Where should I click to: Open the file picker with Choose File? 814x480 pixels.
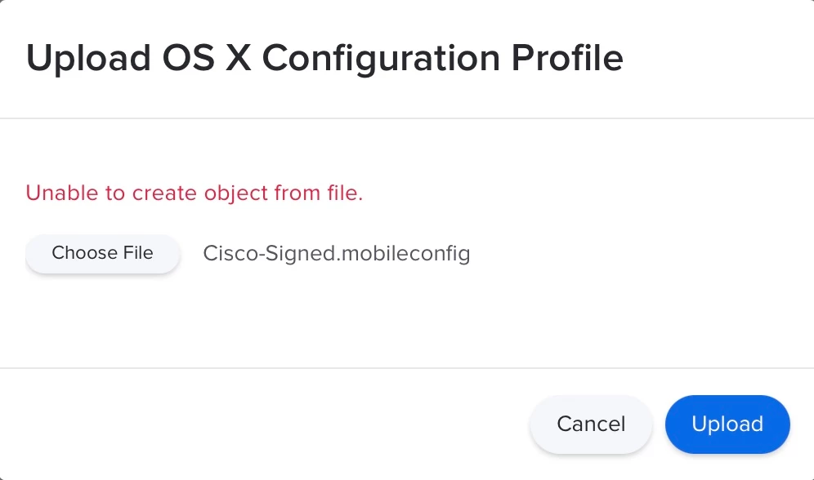(102, 253)
